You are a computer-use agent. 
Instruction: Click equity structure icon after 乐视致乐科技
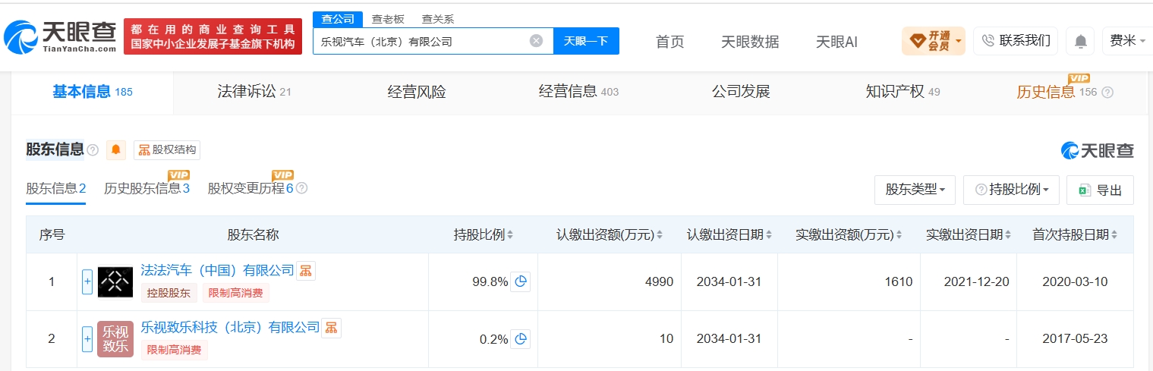tap(331, 328)
